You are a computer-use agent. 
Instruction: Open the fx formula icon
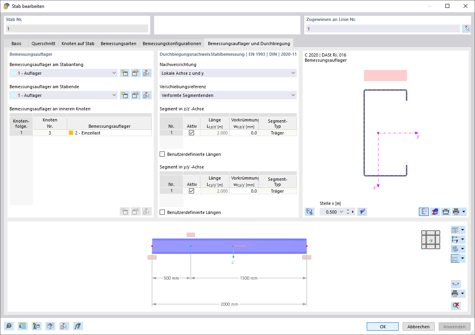tap(78, 326)
